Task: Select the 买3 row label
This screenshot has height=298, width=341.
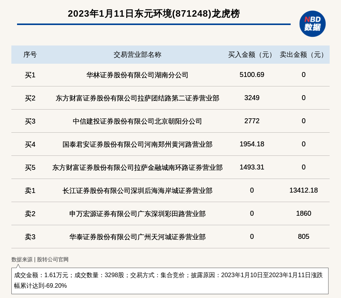Action: 30,121
